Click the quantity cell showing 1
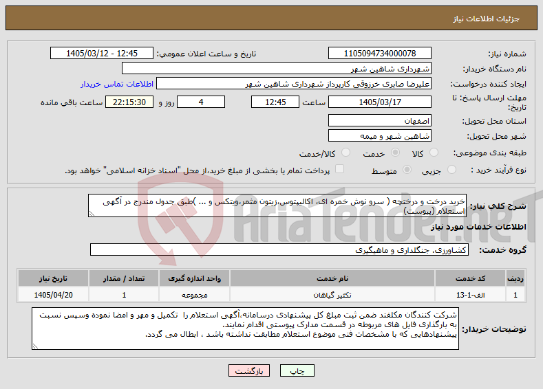The height and width of the screenshot is (389, 543). 124,295
